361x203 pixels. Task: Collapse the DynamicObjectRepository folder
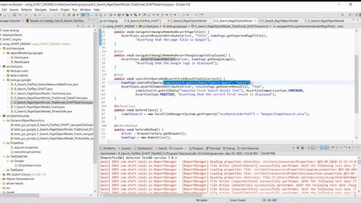[x=4, y=121]
